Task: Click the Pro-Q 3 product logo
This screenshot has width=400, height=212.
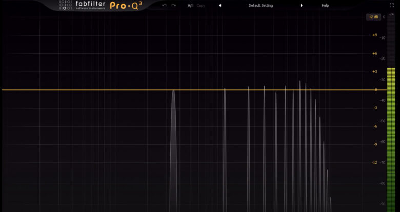Action: (126, 5)
